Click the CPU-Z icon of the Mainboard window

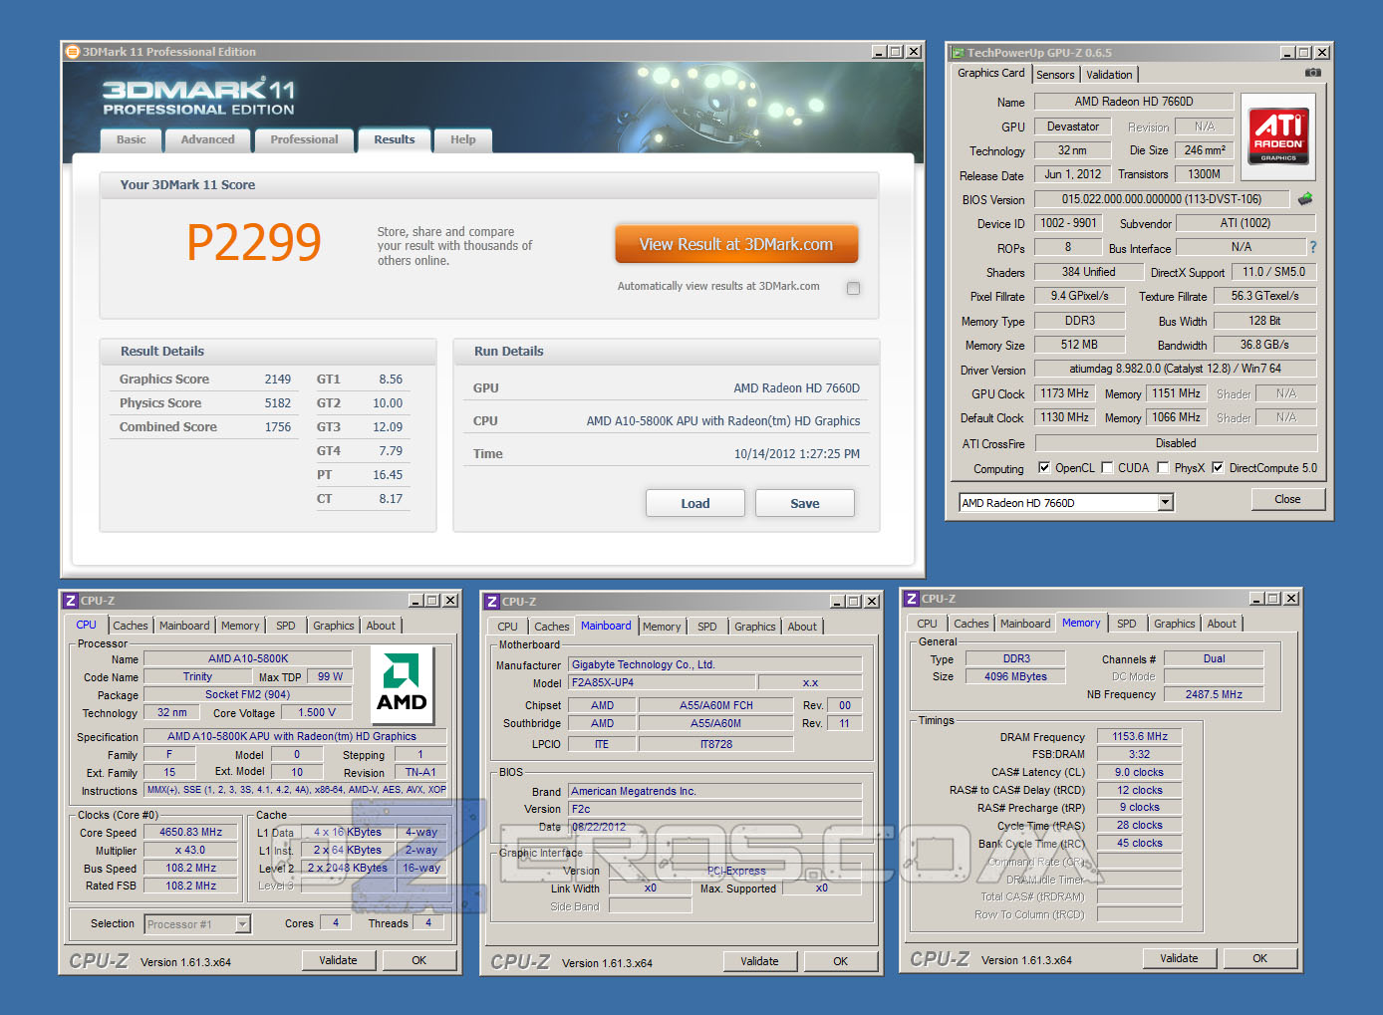tap(492, 602)
